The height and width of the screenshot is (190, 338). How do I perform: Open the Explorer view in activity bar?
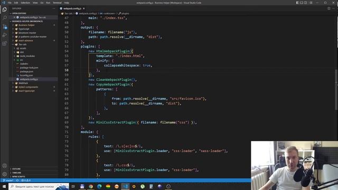point(5,9)
